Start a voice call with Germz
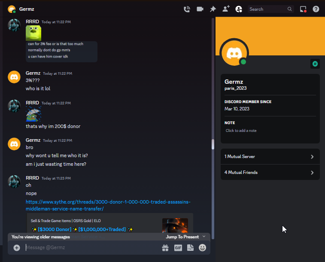This screenshot has width=325, height=262. pyautogui.click(x=187, y=9)
